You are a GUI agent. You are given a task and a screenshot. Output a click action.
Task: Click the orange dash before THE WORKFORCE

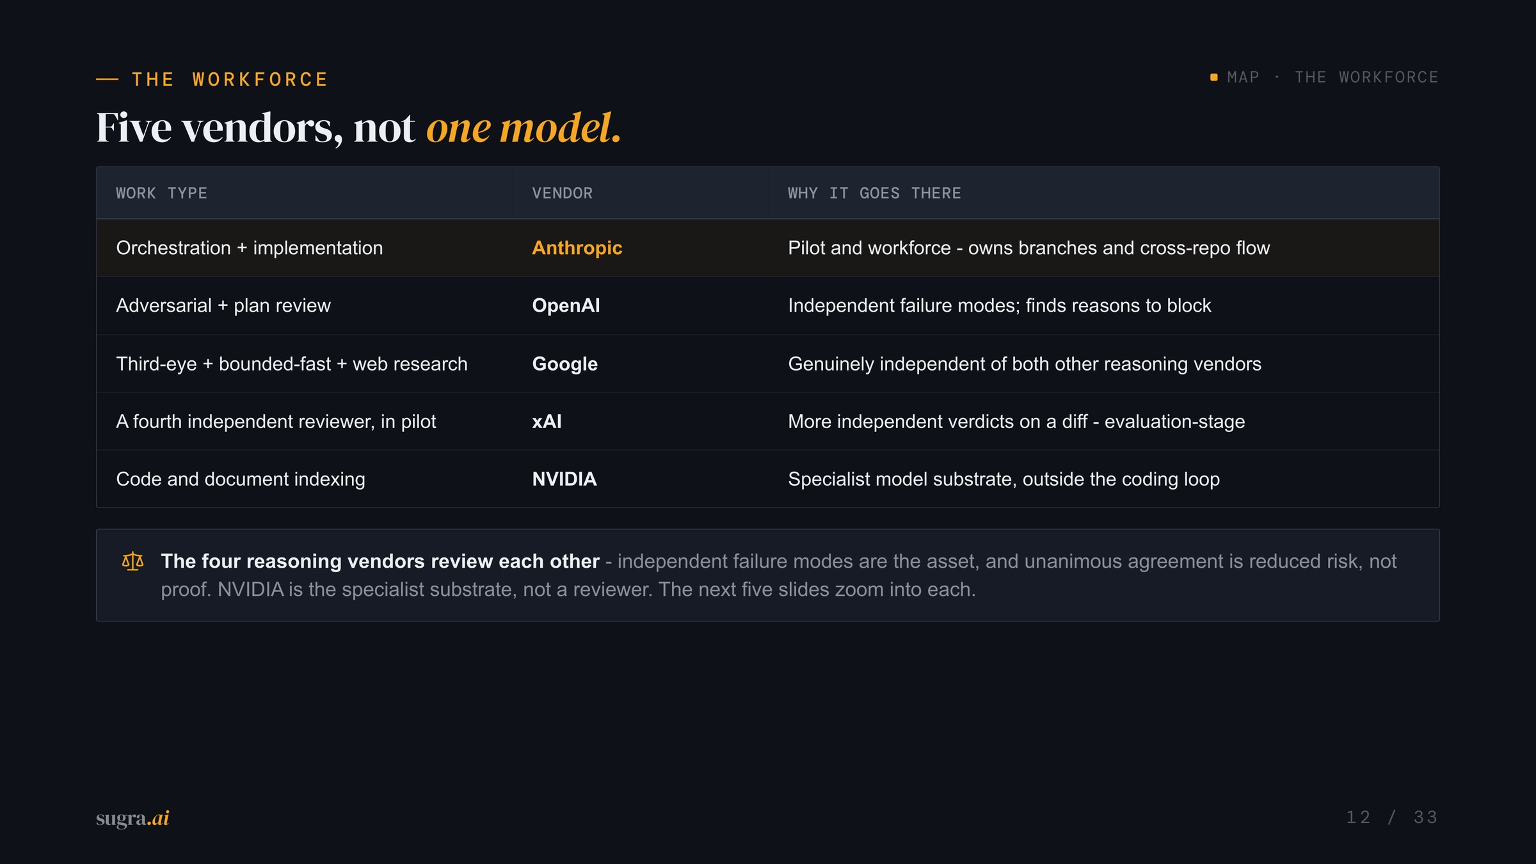107,79
